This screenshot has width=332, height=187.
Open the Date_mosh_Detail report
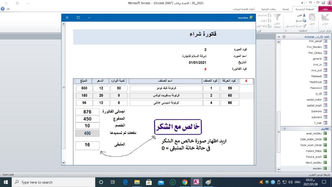(311, 145)
